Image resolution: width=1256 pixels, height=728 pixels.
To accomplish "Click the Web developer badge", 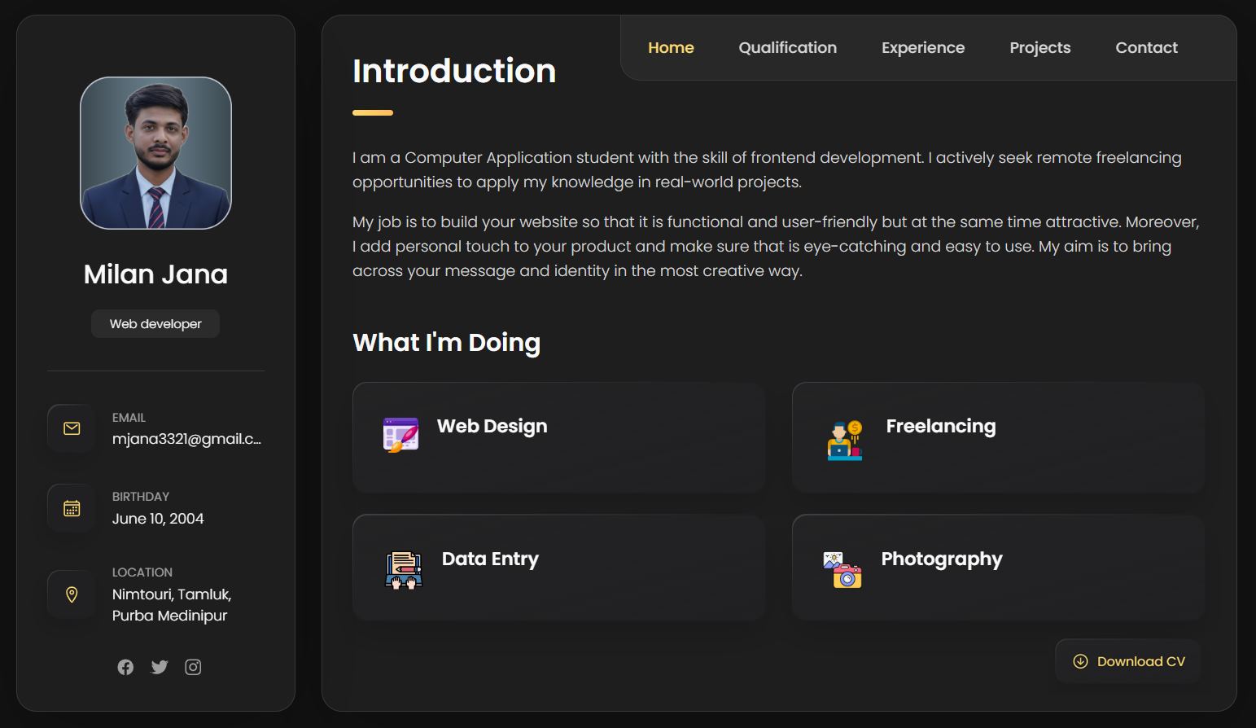I will pyautogui.click(x=155, y=323).
